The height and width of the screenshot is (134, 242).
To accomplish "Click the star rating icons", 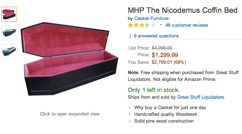I will (x=142, y=25).
